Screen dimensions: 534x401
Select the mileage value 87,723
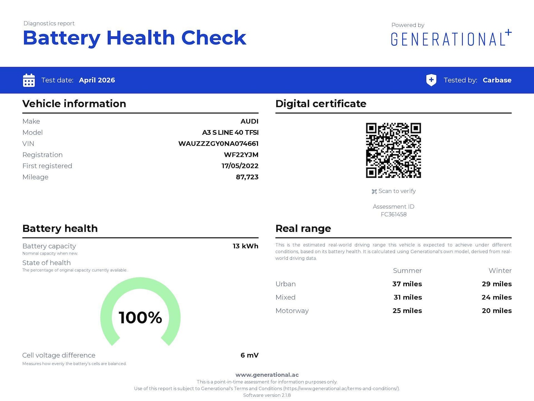coord(247,177)
